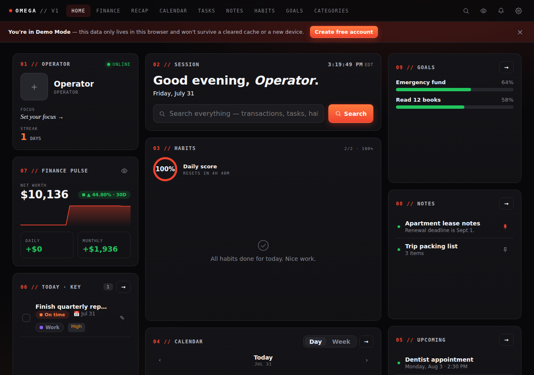Focus the Search everything input field
The width and height of the screenshot is (534, 375).
pyautogui.click(x=239, y=114)
